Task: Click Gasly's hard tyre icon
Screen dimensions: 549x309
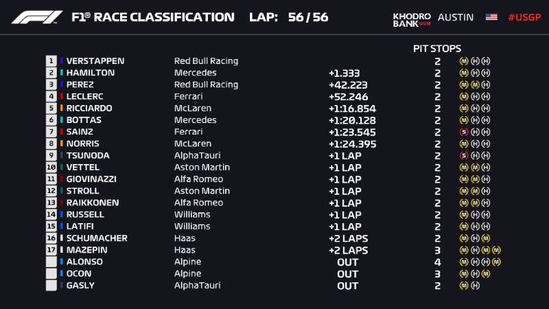Action: point(475,285)
